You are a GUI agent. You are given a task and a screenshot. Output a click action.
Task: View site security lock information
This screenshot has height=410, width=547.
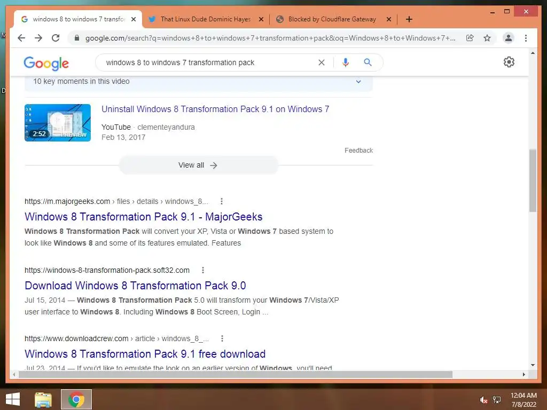click(x=77, y=38)
